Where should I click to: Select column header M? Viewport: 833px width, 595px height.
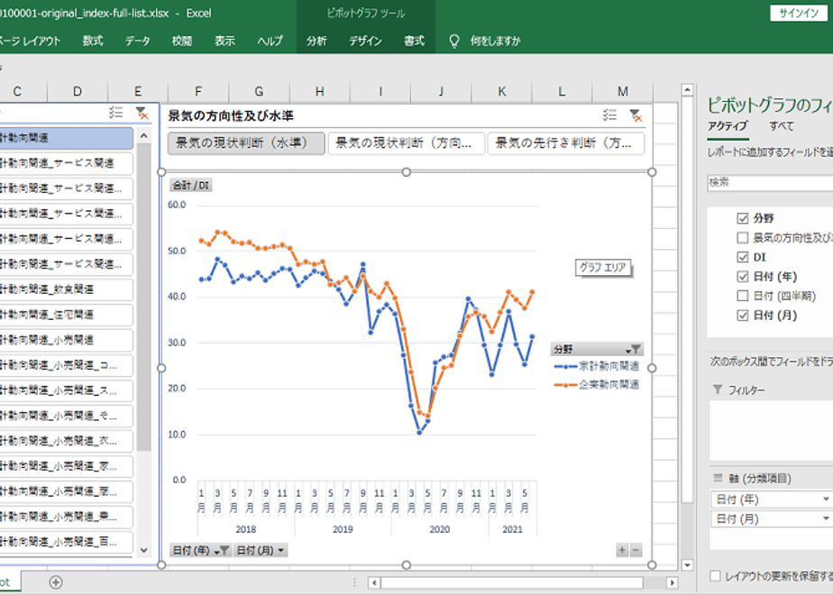tap(623, 91)
